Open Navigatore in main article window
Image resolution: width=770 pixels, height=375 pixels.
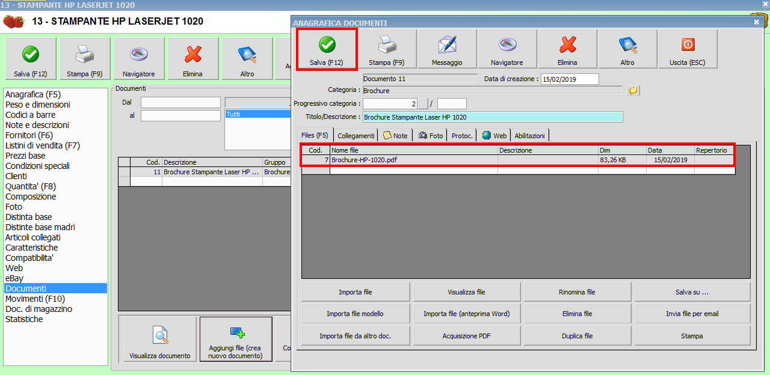[139, 58]
